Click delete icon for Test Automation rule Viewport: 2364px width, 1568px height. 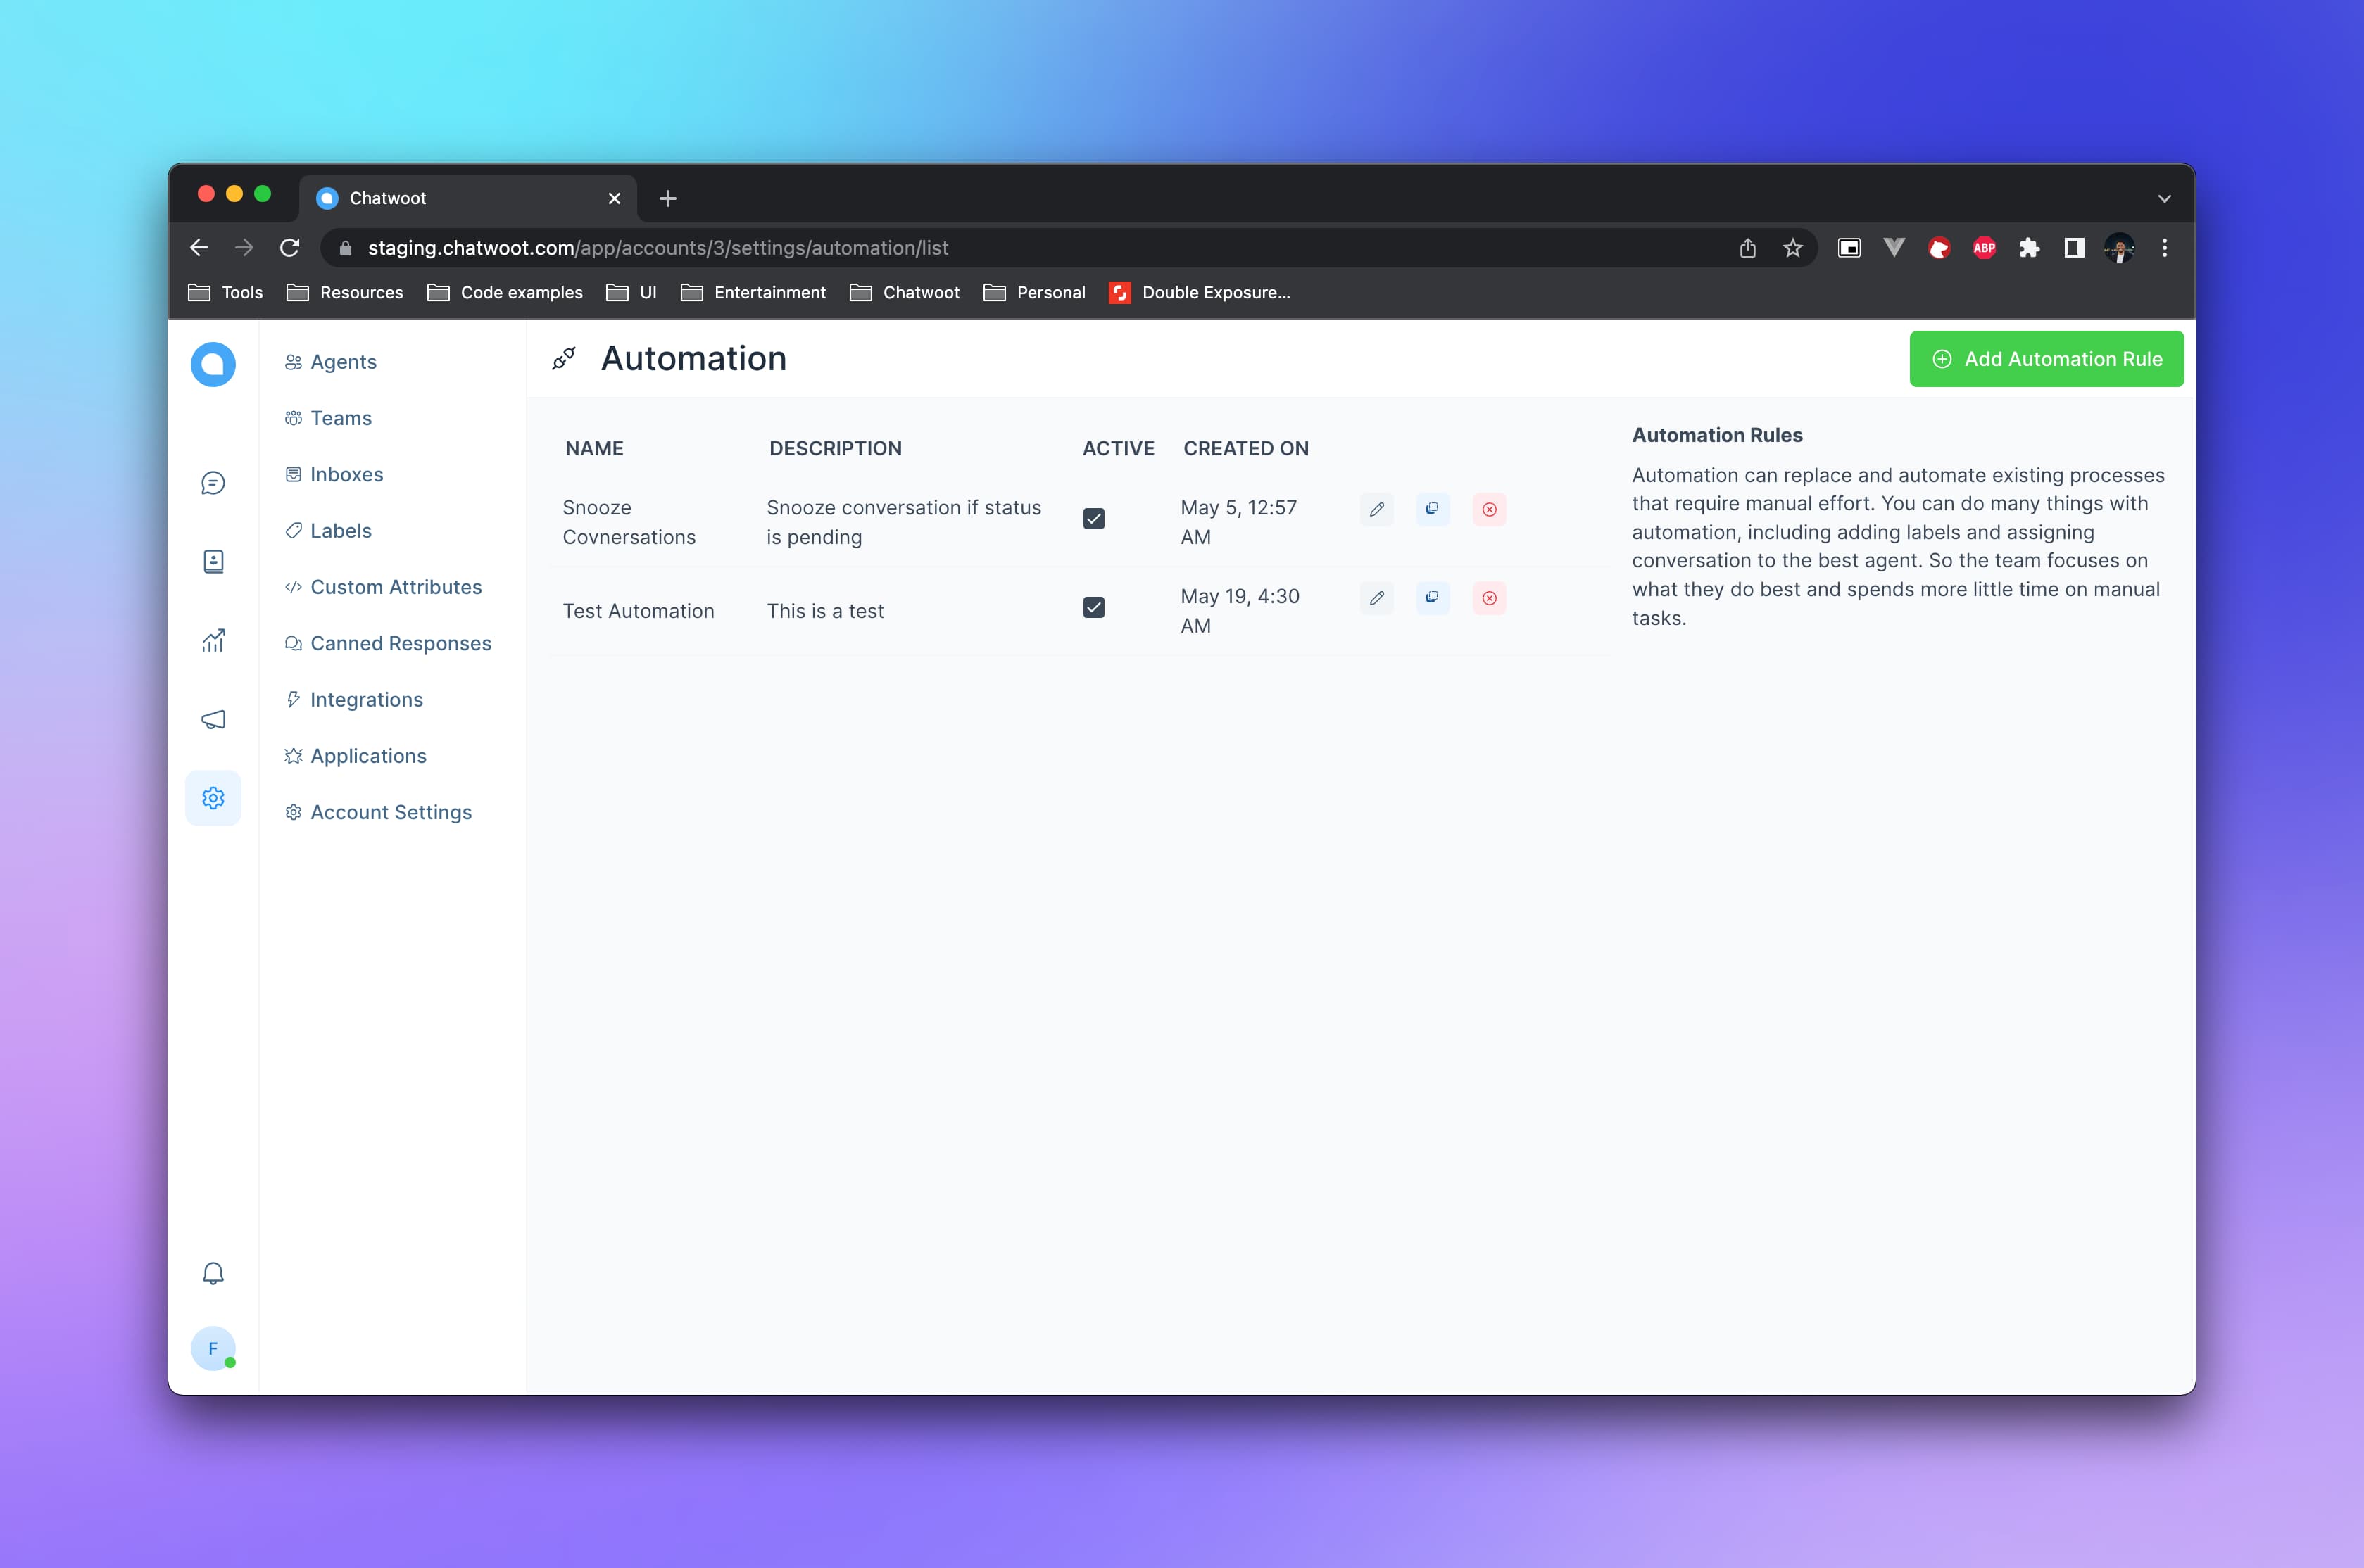point(1489,598)
